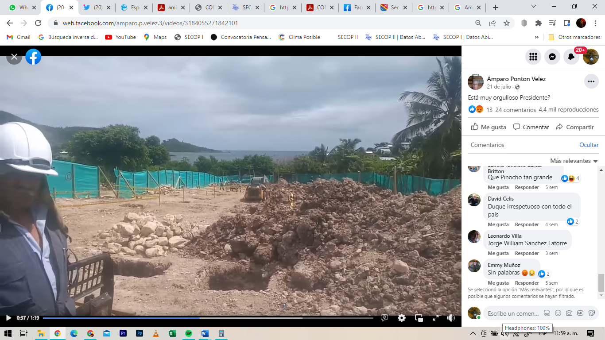
Task: Click the Chrome address bar URL
Action: click(x=150, y=23)
